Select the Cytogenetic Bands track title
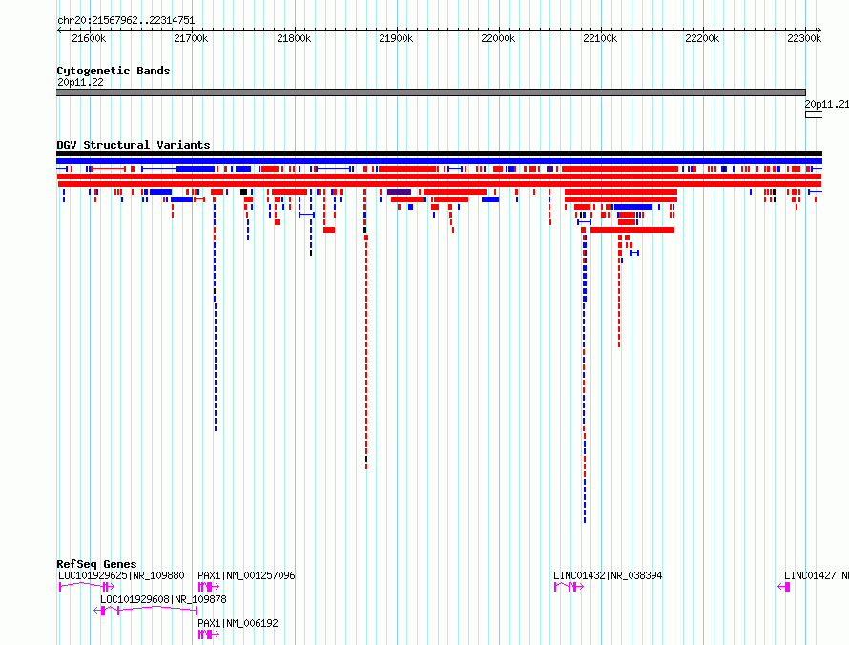Screen dimensions: 849x645 pyautogui.click(x=114, y=71)
